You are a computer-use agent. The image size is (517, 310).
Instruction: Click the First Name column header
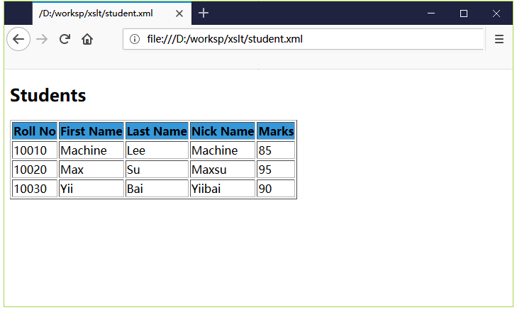[91, 131]
